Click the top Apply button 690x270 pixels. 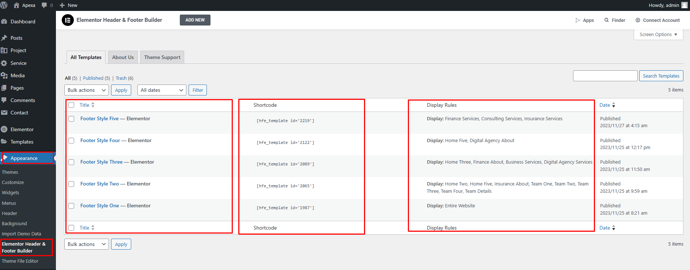point(121,90)
